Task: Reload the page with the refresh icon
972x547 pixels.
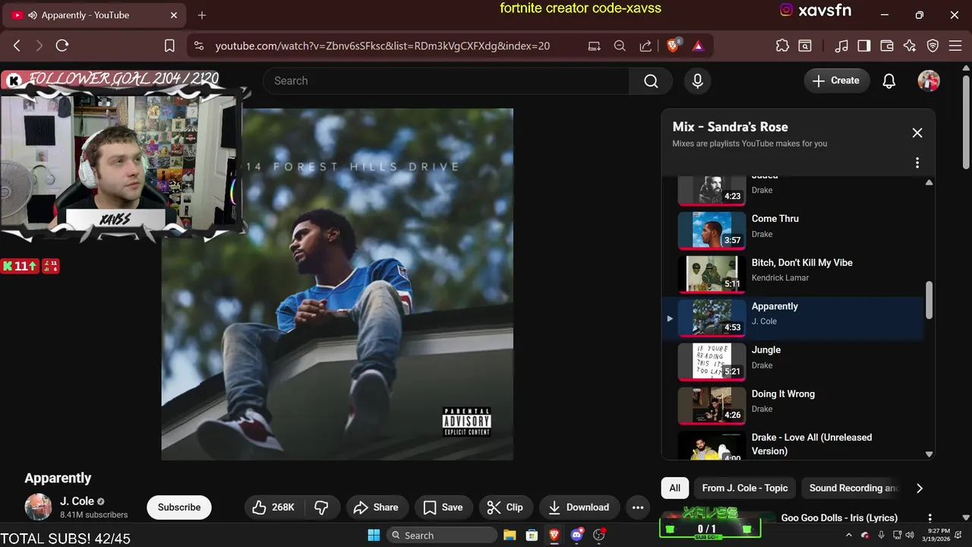Action: pyautogui.click(x=62, y=46)
